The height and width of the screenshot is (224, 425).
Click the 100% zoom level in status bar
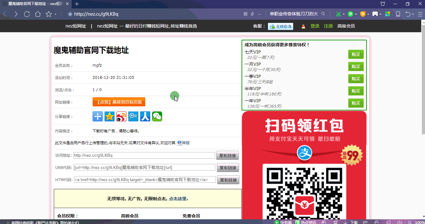pyautogui.click(x=420, y=222)
